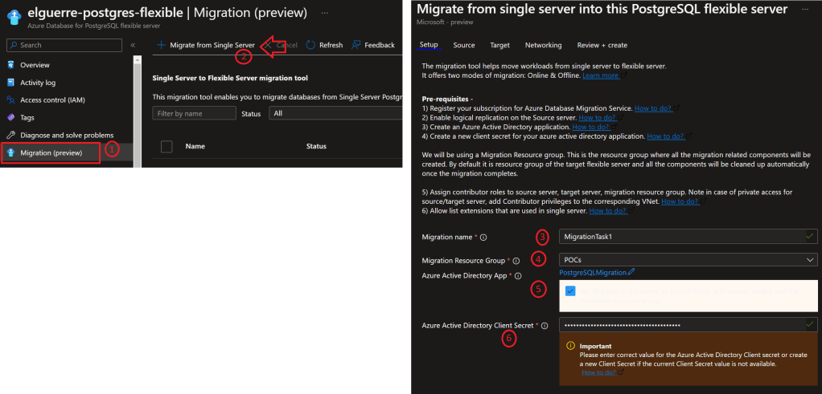The image size is (822, 394).
Task: Click pencil icon beside PostgreSQLMigration
Action: click(x=632, y=272)
